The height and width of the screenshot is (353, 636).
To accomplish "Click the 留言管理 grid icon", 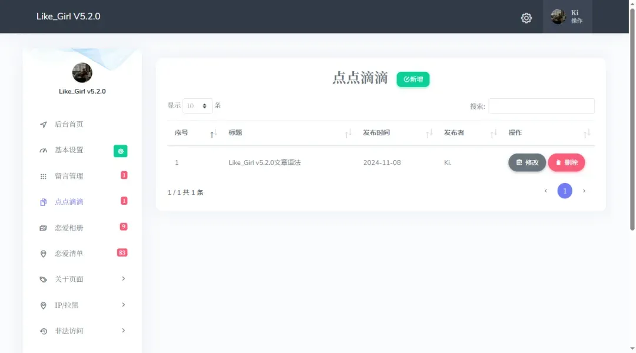I will pyautogui.click(x=44, y=176).
